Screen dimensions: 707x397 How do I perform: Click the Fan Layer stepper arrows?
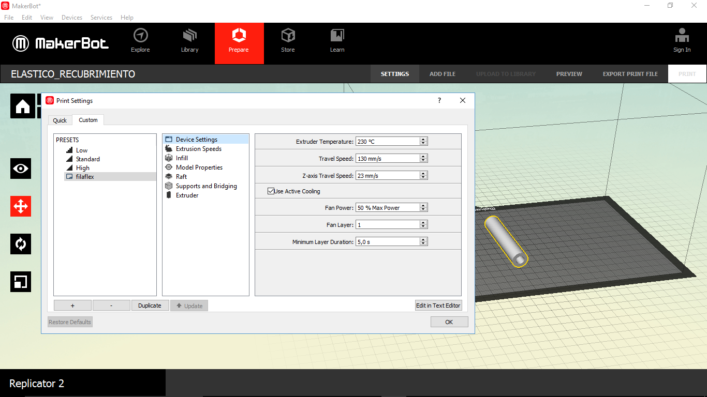tap(423, 224)
